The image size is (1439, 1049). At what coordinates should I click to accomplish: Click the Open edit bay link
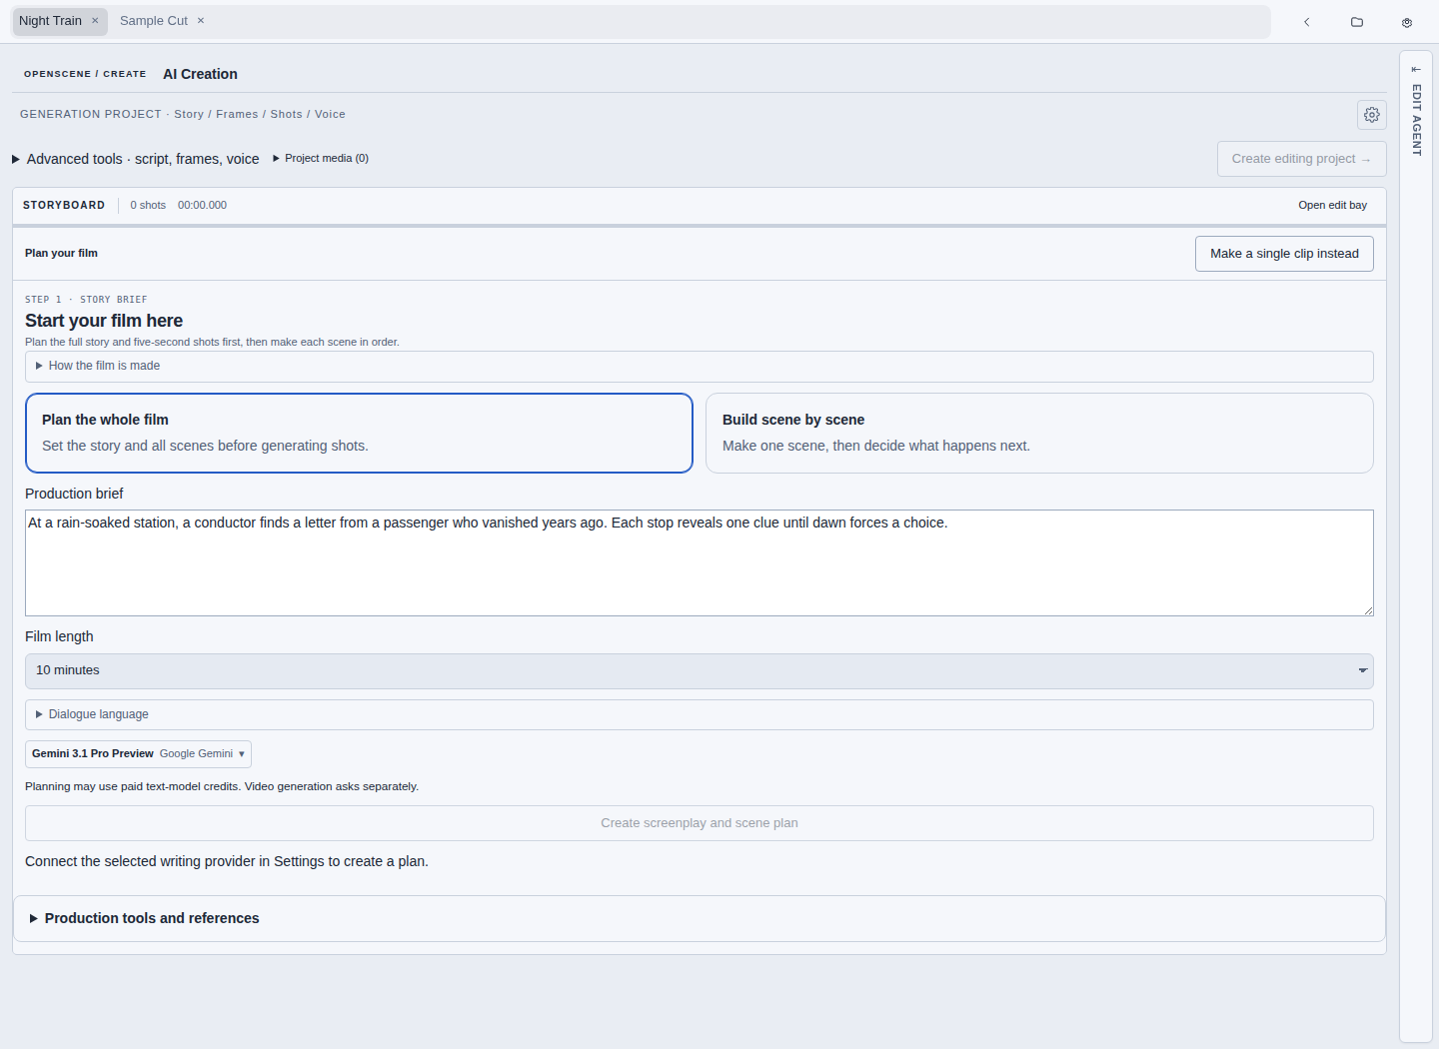tap(1332, 205)
